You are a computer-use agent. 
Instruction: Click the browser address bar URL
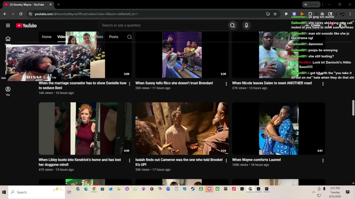click(86, 14)
